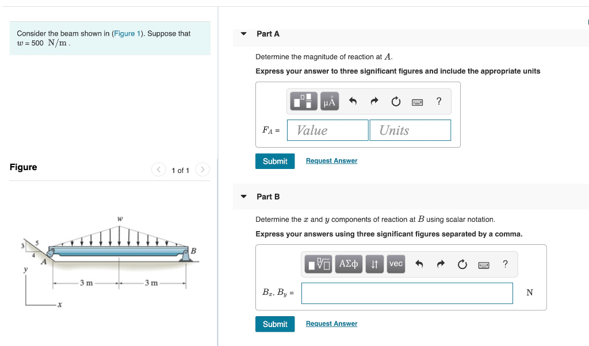Click the subscript/superscript arrows button
589x346 pixels.
374,264
